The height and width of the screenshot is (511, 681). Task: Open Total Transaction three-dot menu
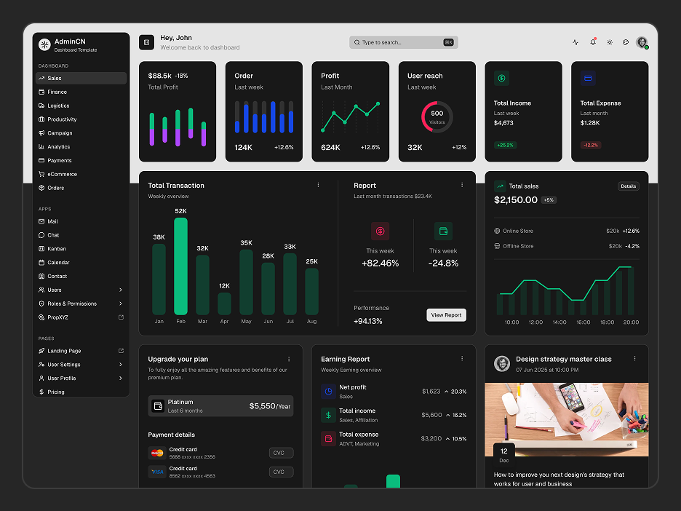pos(319,185)
